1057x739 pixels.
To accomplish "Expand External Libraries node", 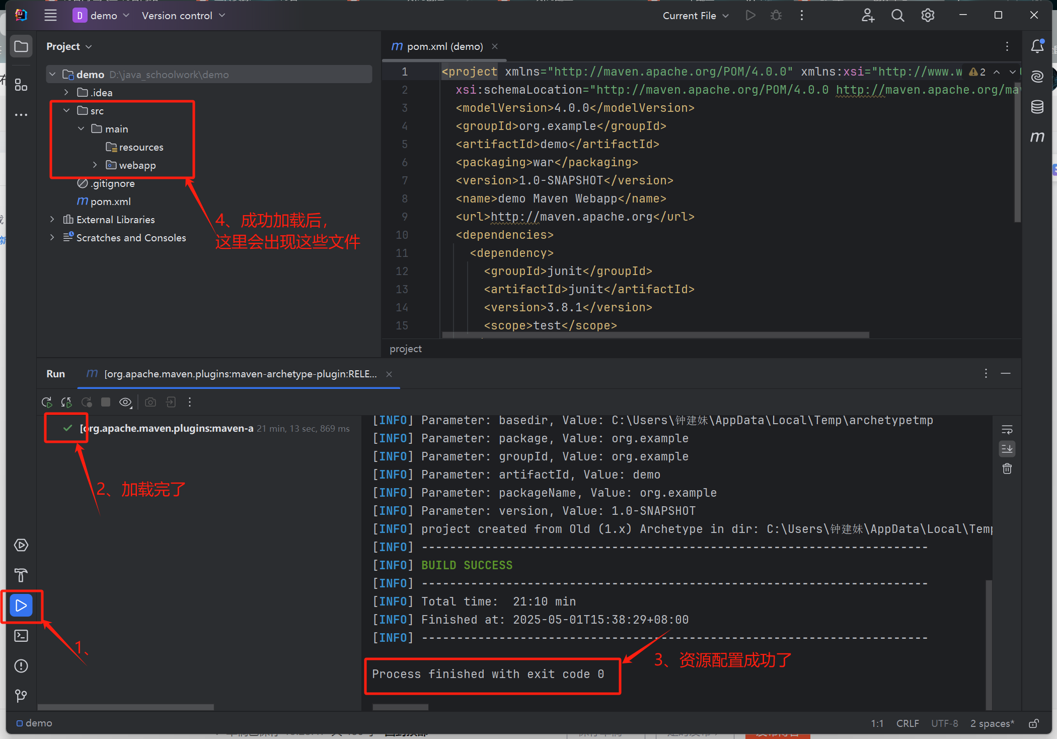I will pyautogui.click(x=52, y=220).
